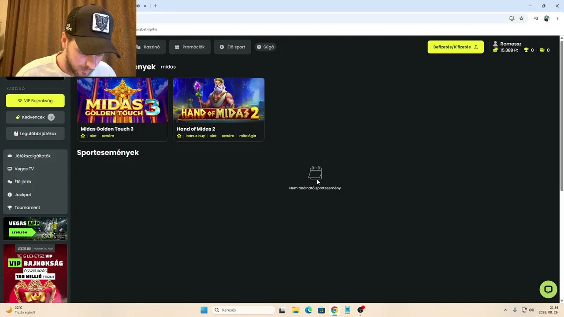Open the Promóciók navigation tab

coord(190,47)
